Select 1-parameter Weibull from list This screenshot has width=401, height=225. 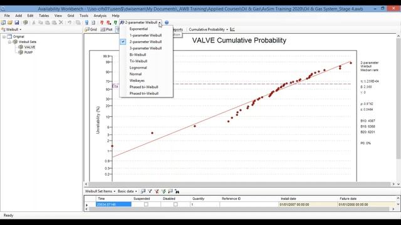[x=146, y=35]
